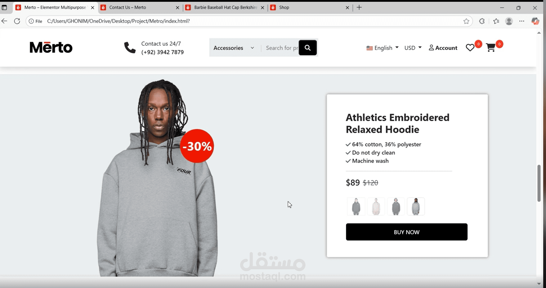Click the Merto logo
546x288 pixels.
[x=51, y=47]
